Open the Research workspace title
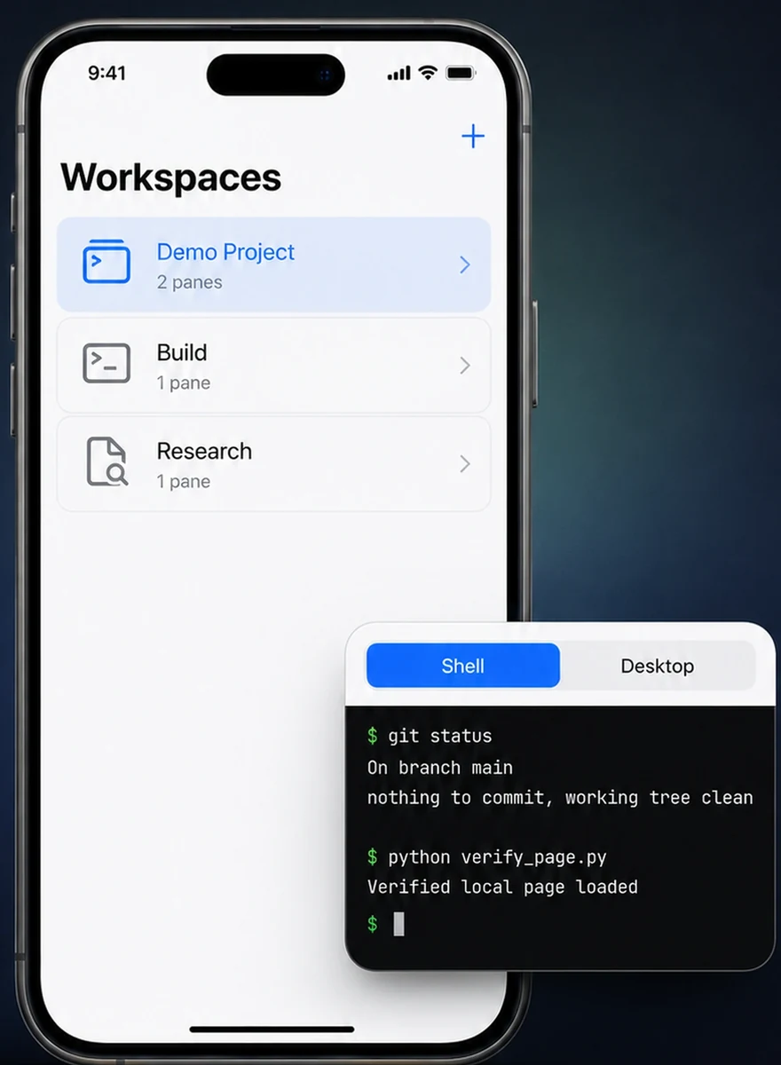 point(204,451)
